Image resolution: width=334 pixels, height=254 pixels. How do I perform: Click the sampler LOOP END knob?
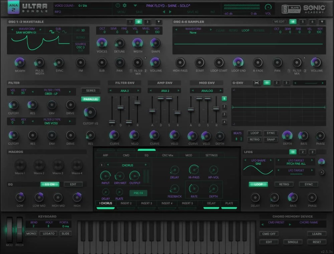[238, 62]
